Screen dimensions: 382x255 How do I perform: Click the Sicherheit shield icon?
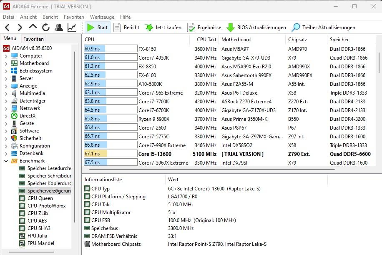click(14, 138)
